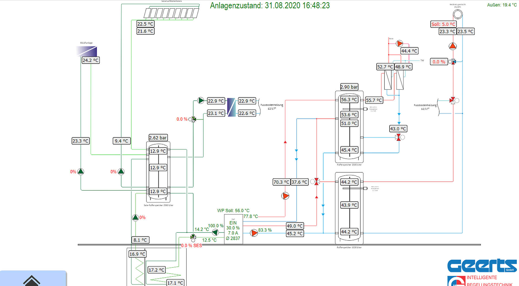Click the 0.0 % mixer value box

pos(439,62)
